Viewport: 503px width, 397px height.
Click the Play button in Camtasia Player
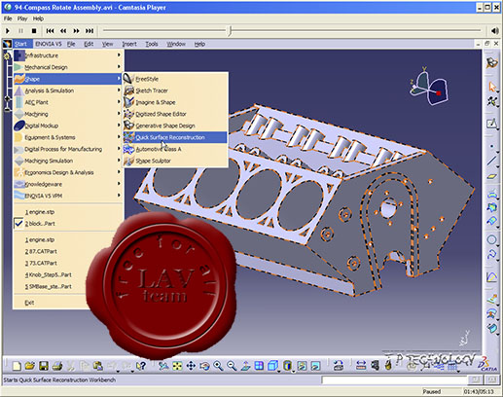pos(8,31)
